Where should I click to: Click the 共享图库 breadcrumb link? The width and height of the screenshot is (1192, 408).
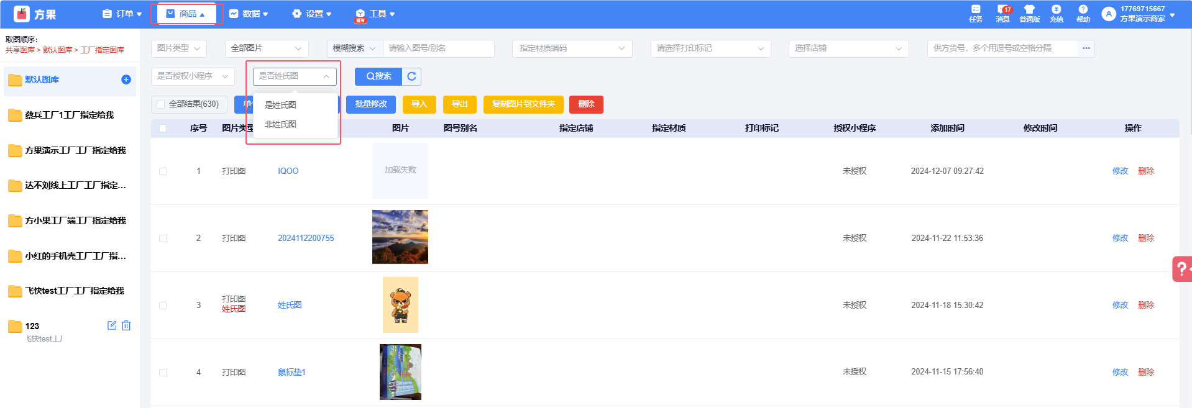tap(20, 50)
